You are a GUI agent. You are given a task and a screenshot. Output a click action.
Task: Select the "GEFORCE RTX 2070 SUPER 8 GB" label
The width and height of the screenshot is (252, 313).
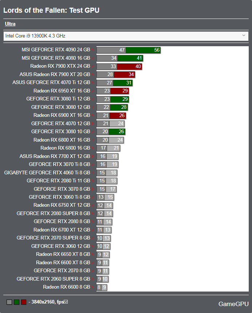[53, 238]
